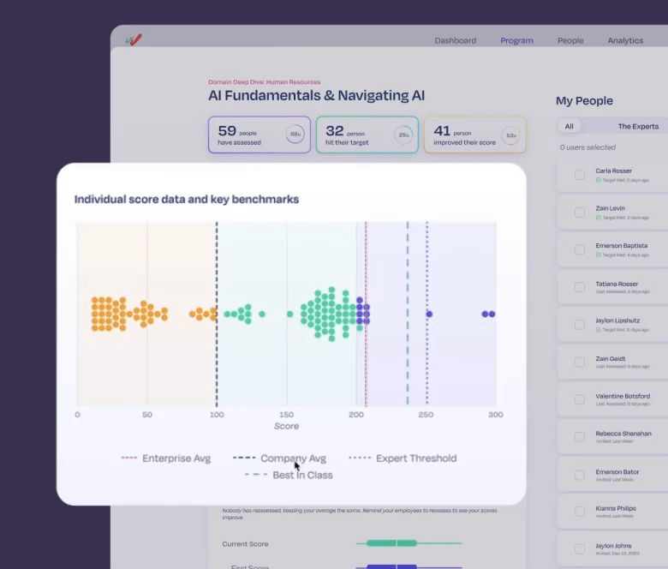Tick the checkbox for Emerson Baptista
The width and height of the screenshot is (668, 569).
tap(580, 249)
